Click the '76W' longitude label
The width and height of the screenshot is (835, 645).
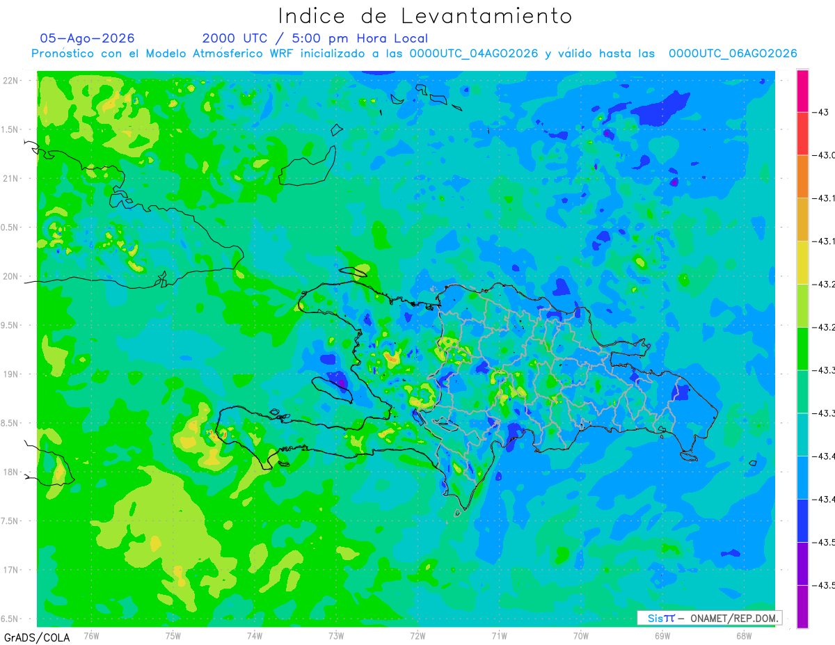click(x=91, y=635)
